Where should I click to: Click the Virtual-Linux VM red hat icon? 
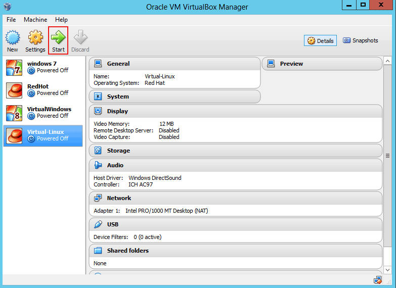[x=14, y=136]
